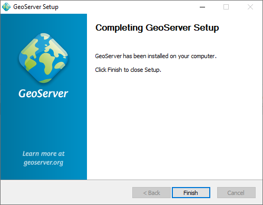Viewport: 263px width, 205px height.
Task: Click the blank blue sidebar area under the wordmark
Action: [x=44, y=123]
